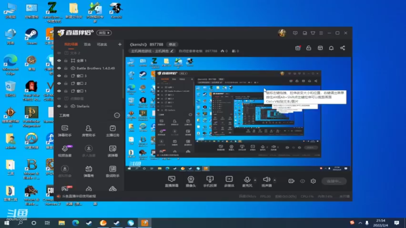Open the 弹幕秀 danmaku show tool
The image size is (406, 228).
tap(88, 171)
